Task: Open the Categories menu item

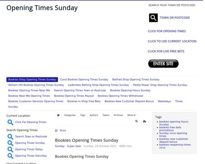Action: pyautogui.click(x=70, y=115)
